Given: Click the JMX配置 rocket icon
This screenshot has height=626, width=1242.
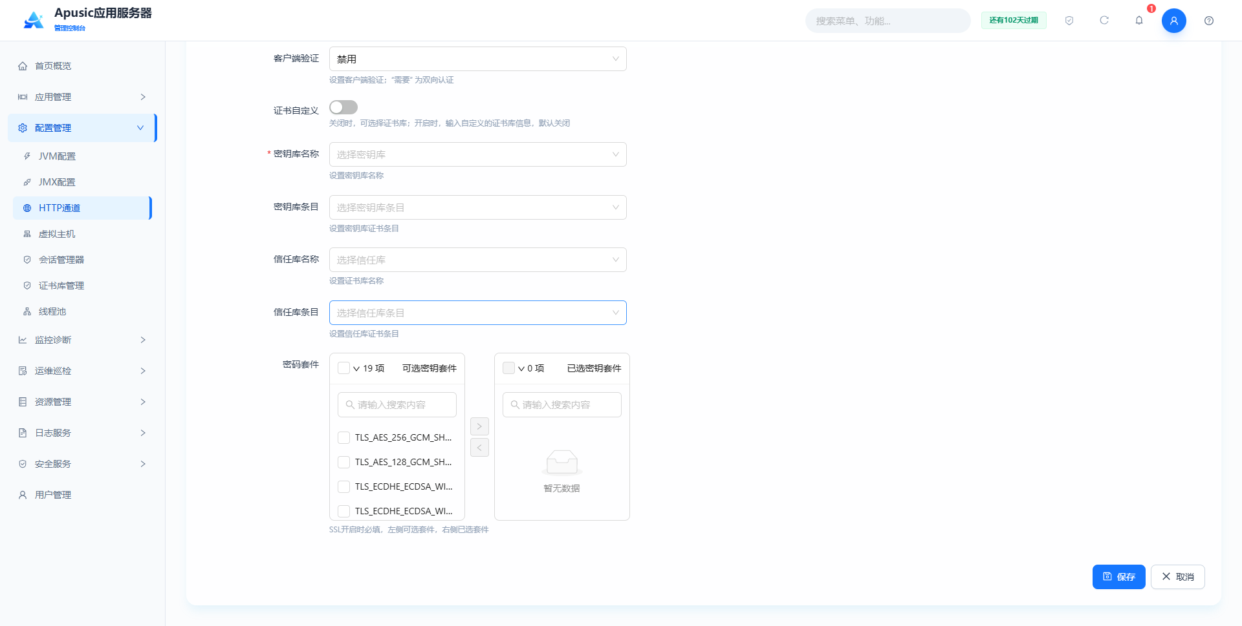Looking at the screenshot, I should point(27,182).
